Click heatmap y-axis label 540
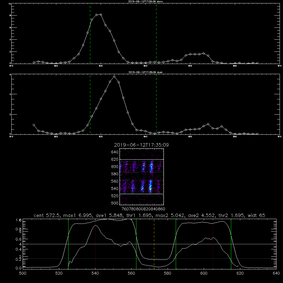 [x=115, y=188]
